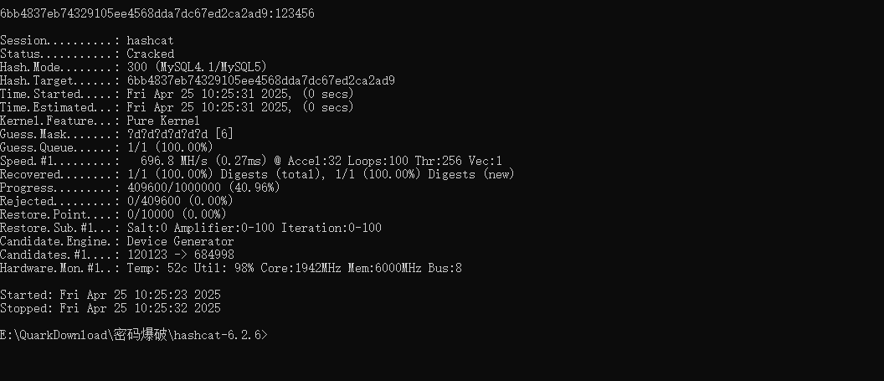Click the Session hashcat line
Screen dimensions: 884x381
(87, 40)
